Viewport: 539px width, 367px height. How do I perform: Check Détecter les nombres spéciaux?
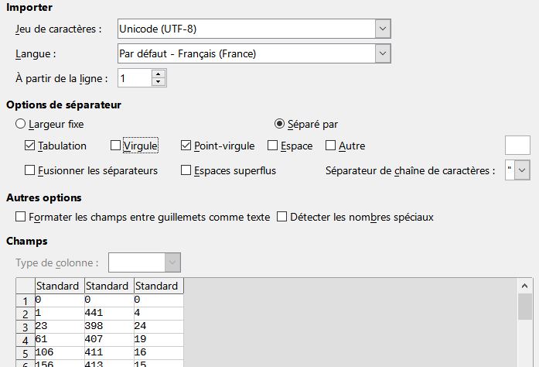[281, 217]
